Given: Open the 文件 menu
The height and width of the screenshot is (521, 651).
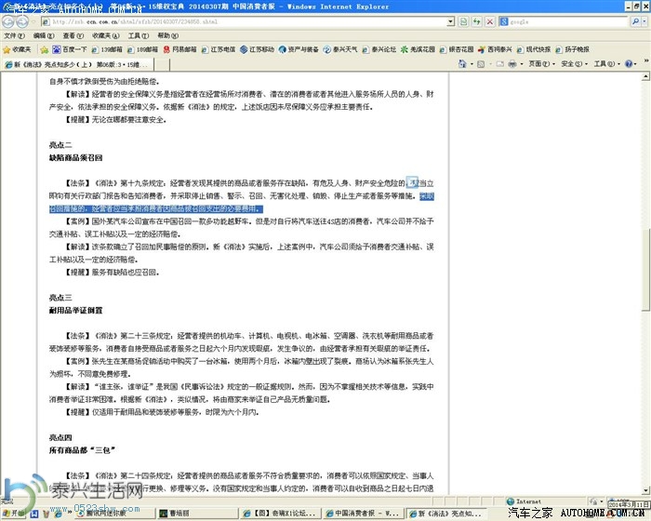Looking at the screenshot, I should pyautogui.click(x=12, y=35).
